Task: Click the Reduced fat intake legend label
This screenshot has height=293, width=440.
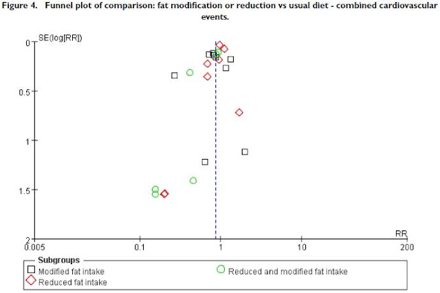Action: (x=73, y=282)
